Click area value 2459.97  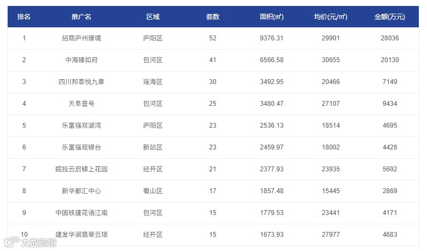point(272,147)
